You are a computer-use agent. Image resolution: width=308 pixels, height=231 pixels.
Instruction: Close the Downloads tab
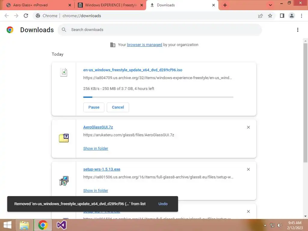pyautogui.click(x=214, y=5)
